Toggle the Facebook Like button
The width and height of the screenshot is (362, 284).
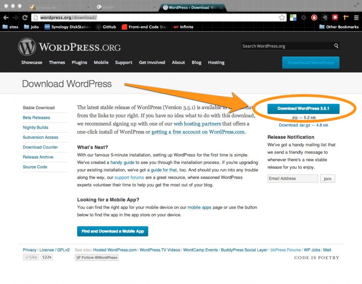pos(31,257)
